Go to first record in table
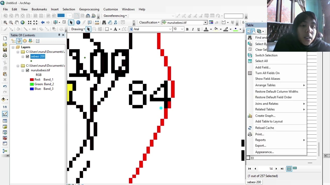Viewport: 330px width, 185px height. [250, 169]
